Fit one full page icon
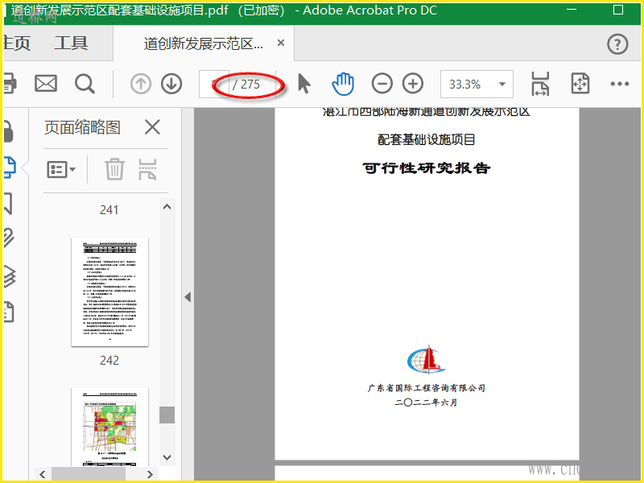644x483 pixels. point(580,84)
